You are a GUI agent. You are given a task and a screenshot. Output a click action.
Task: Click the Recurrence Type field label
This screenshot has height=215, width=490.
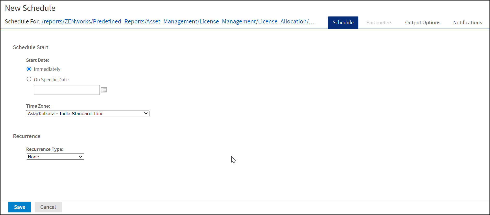tap(45, 149)
